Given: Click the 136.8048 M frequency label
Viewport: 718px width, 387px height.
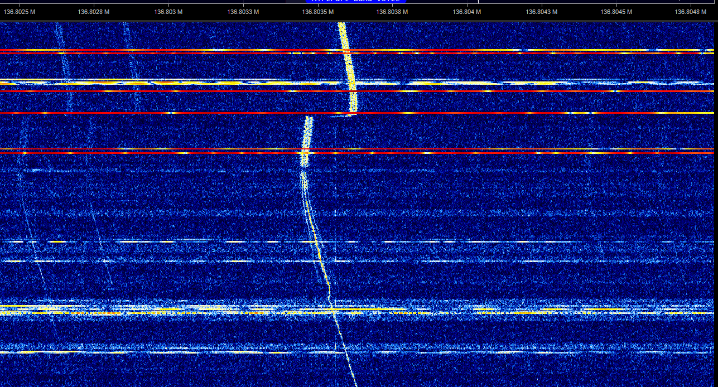Looking at the screenshot, I should pos(691,12).
